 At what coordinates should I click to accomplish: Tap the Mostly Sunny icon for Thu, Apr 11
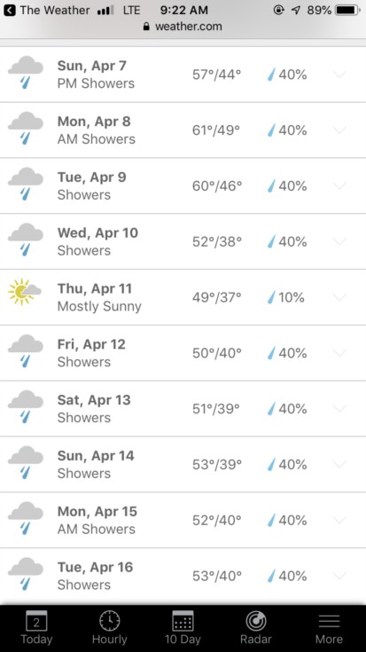pos(24,292)
